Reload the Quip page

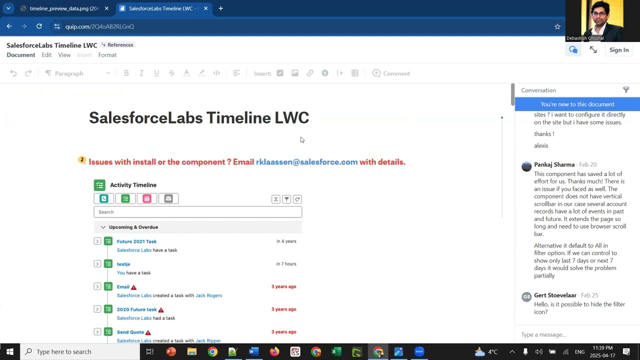coord(39,26)
